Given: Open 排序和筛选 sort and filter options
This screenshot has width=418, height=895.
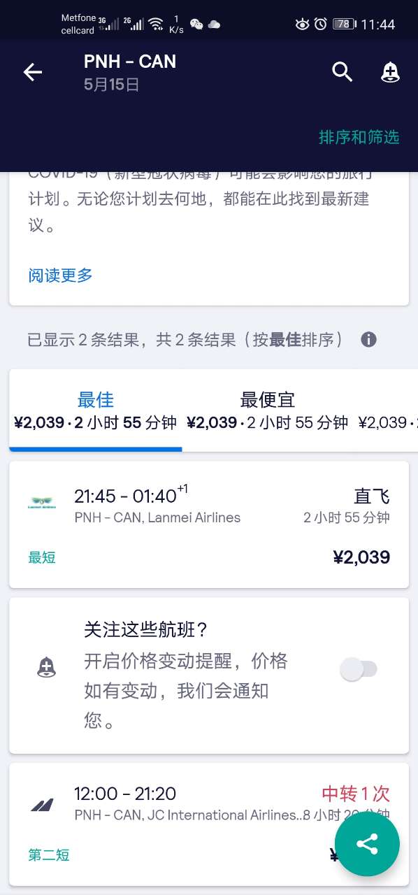Looking at the screenshot, I should coord(359,137).
